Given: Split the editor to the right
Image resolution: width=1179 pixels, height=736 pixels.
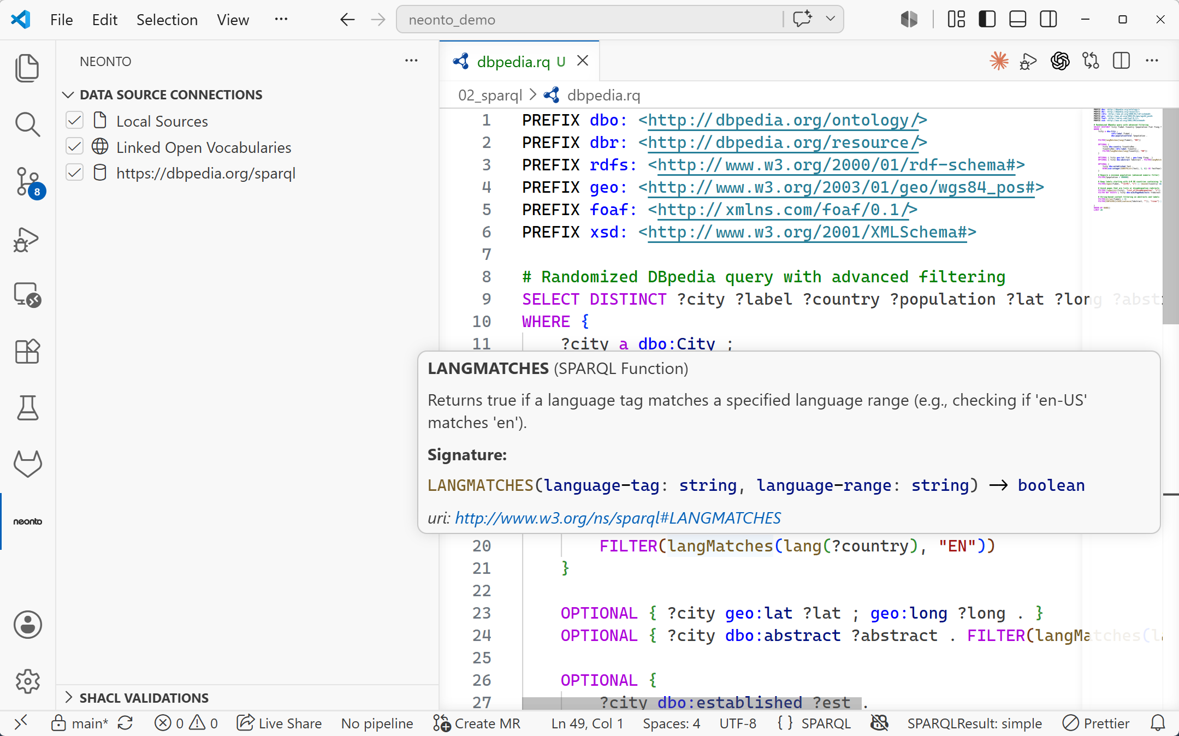Looking at the screenshot, I should pos(1121,61).
